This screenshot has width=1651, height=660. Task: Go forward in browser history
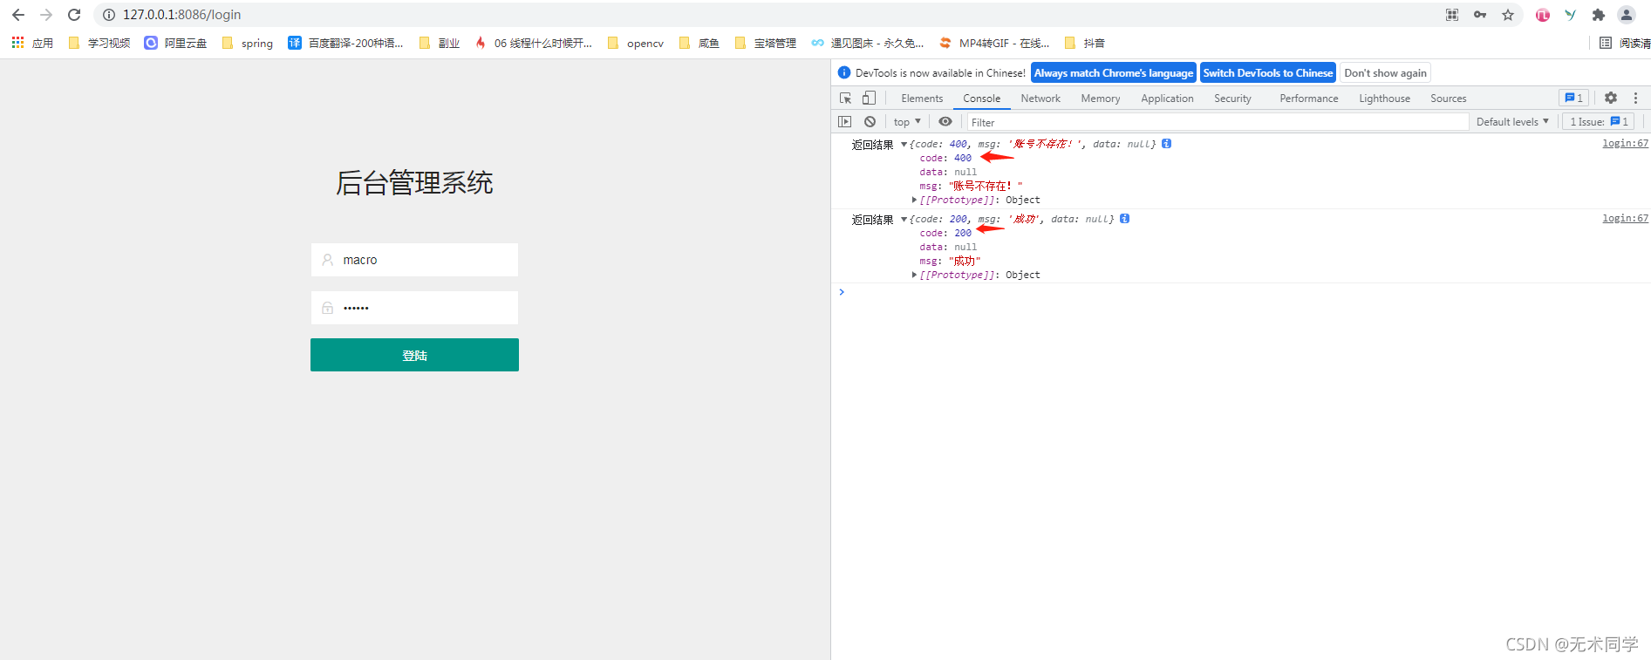(x=46, y=15)
